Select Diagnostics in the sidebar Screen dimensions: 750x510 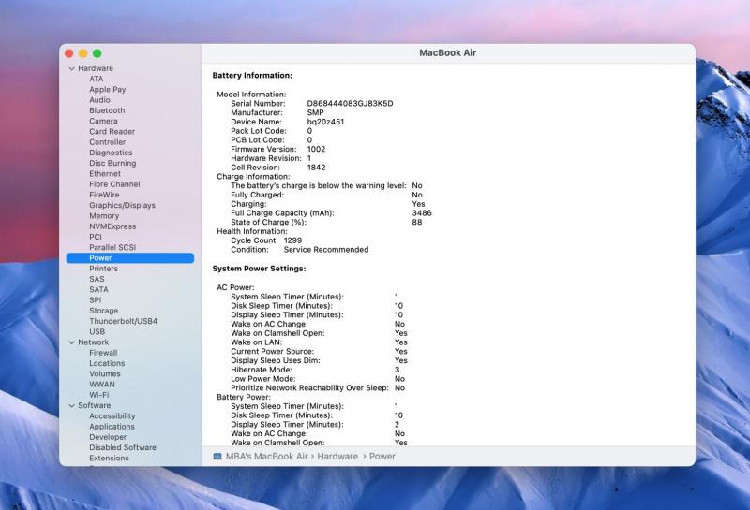[x=111, y=153]
